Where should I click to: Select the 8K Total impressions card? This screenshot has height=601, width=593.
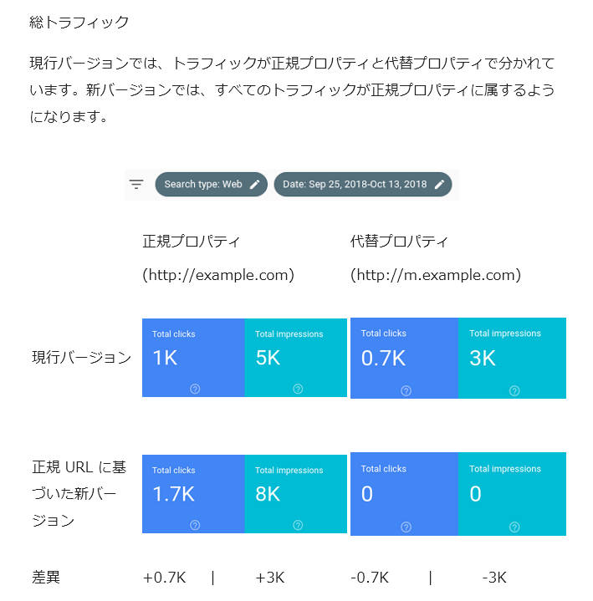tap(296, 494)
